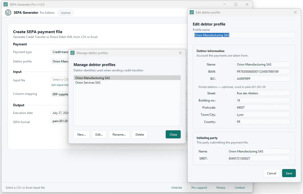Open the Debtor profile dropdown in main window
The image size is (303, 194).
click(x=60, y=61)
